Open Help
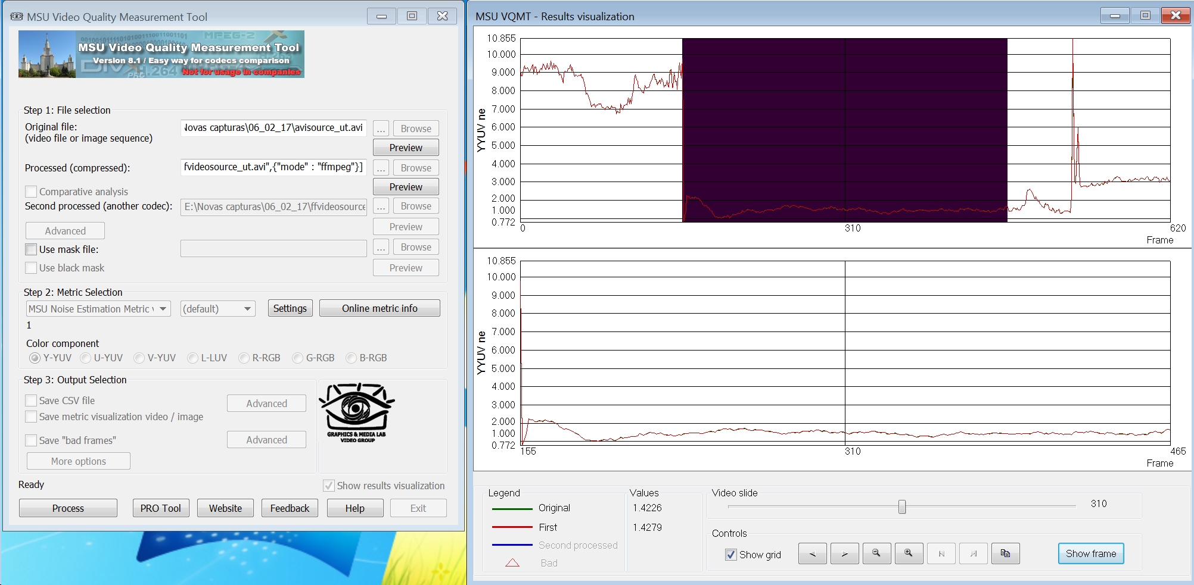This screenshot has height=585, width=1194. 355,508
